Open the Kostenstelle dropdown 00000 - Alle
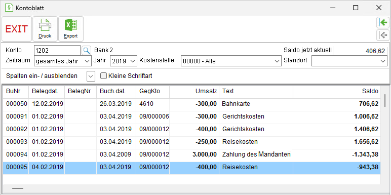The height and width of the screenshot is (195, 391). pyautogui.click(x=231, y=61)
